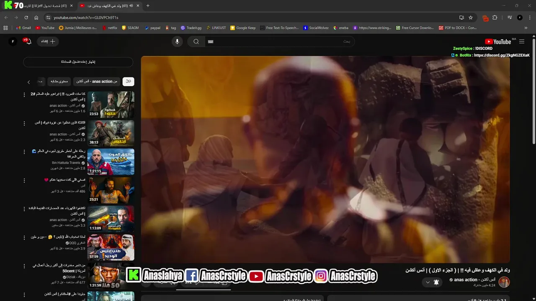Open eneba bookmark

pyautogui.click(x=341, y=28)
